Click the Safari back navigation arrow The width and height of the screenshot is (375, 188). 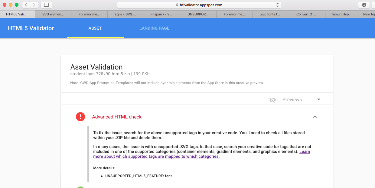click(26, 5)
